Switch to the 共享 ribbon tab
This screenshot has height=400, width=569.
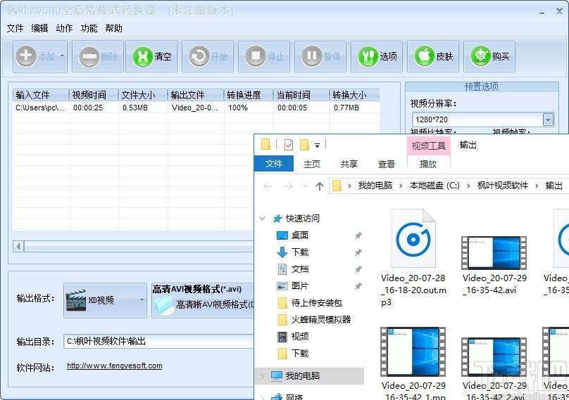tap(349, 164)
